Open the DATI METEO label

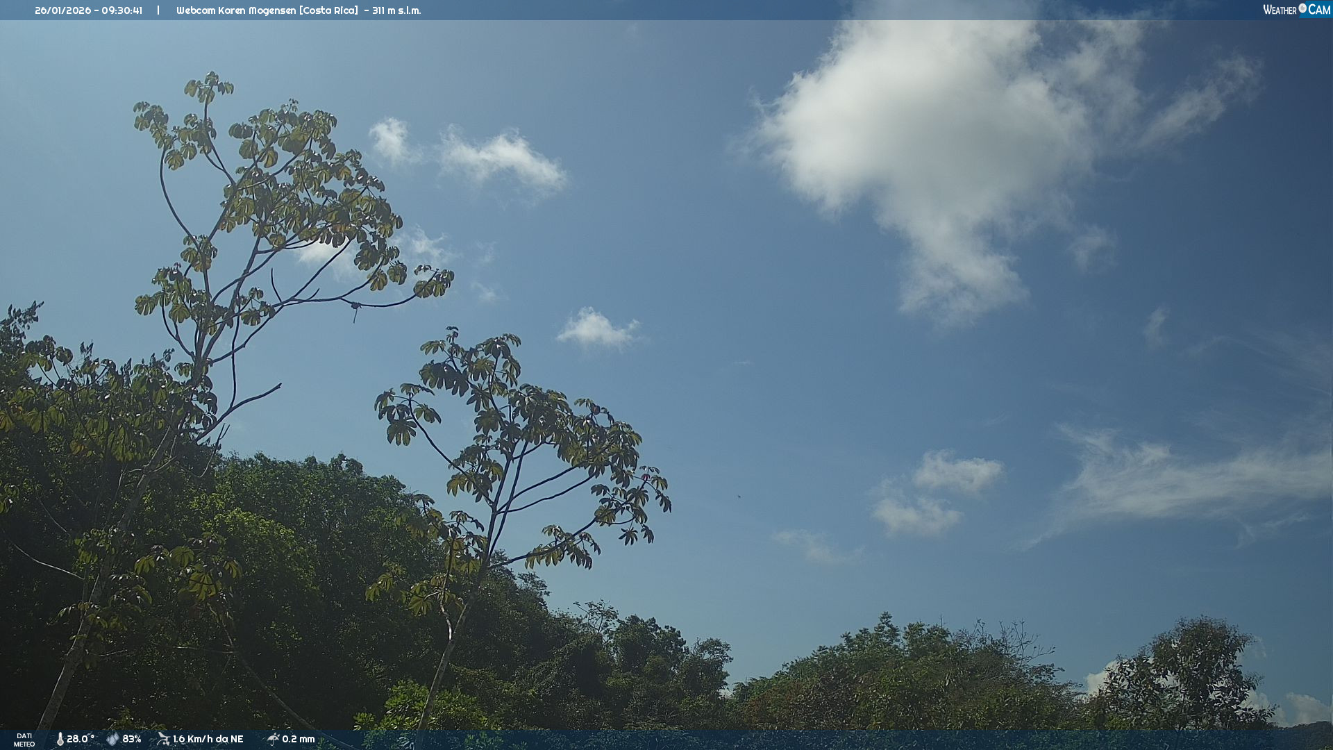[24, 740]
